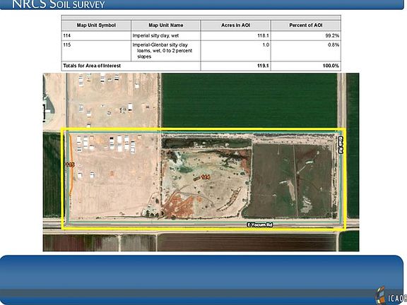Click the aerial soil survey map image
Screen dimensions: 407x305
click(x=201, y=162)
